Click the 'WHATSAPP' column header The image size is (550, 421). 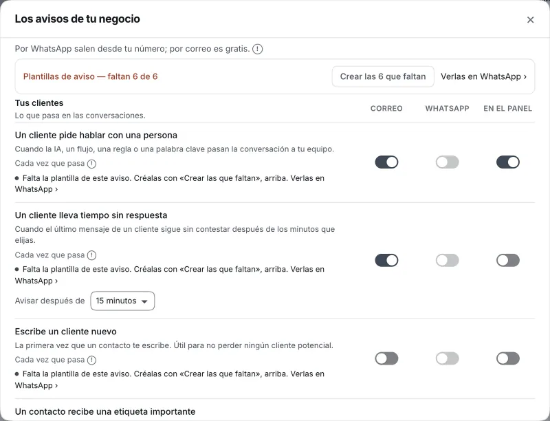[x=448, y=109]
